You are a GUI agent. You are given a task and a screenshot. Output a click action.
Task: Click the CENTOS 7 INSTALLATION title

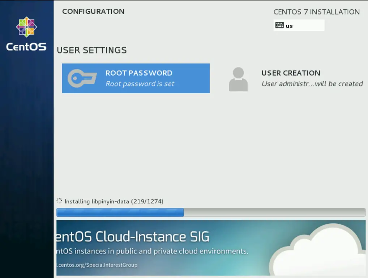317,12
